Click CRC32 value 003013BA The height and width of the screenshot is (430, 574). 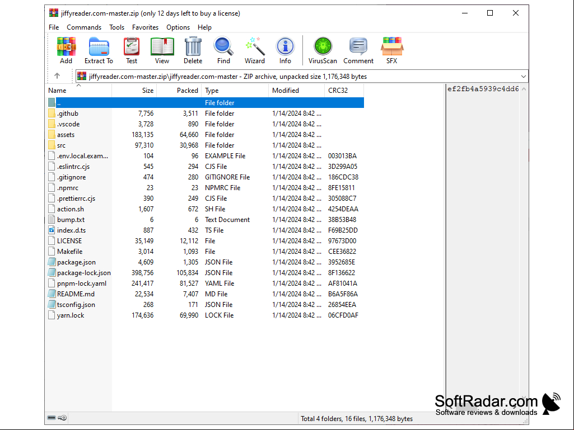tap(342, 156)
